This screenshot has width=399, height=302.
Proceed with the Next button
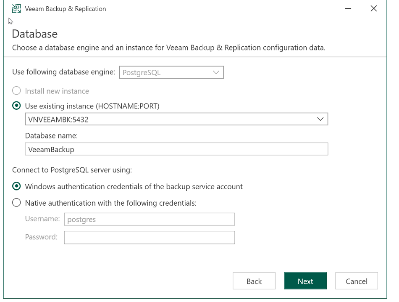coord(305,281)
